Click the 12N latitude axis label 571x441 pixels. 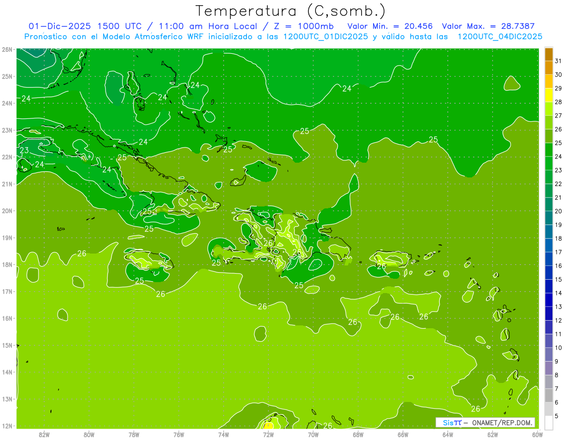(x=7, y=426)
